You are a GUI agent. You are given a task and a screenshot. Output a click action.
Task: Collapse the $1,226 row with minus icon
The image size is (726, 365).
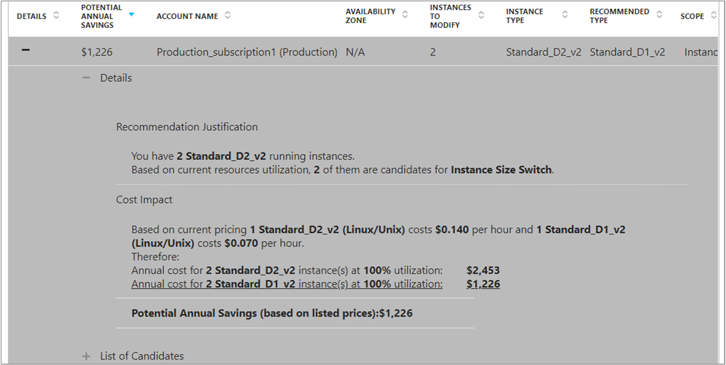[x=26, y=50]
